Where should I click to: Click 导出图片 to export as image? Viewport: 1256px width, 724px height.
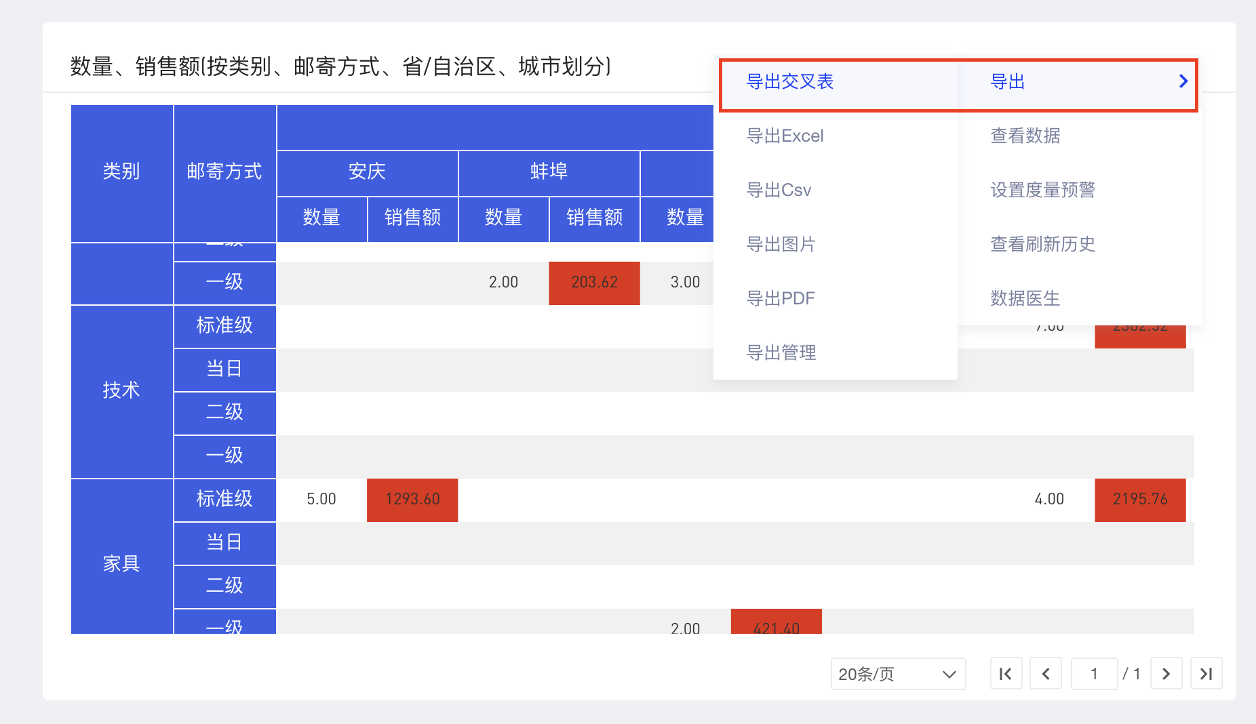[x=781, y=244]
